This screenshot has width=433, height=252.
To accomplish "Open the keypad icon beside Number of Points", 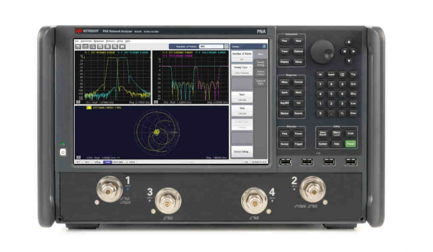I will pyautogui.click(x=226, y=46).
